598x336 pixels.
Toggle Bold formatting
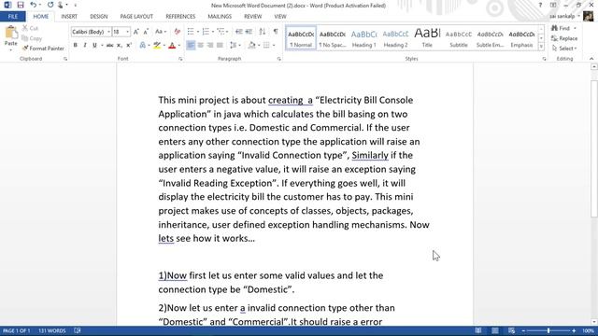[75, 46]
